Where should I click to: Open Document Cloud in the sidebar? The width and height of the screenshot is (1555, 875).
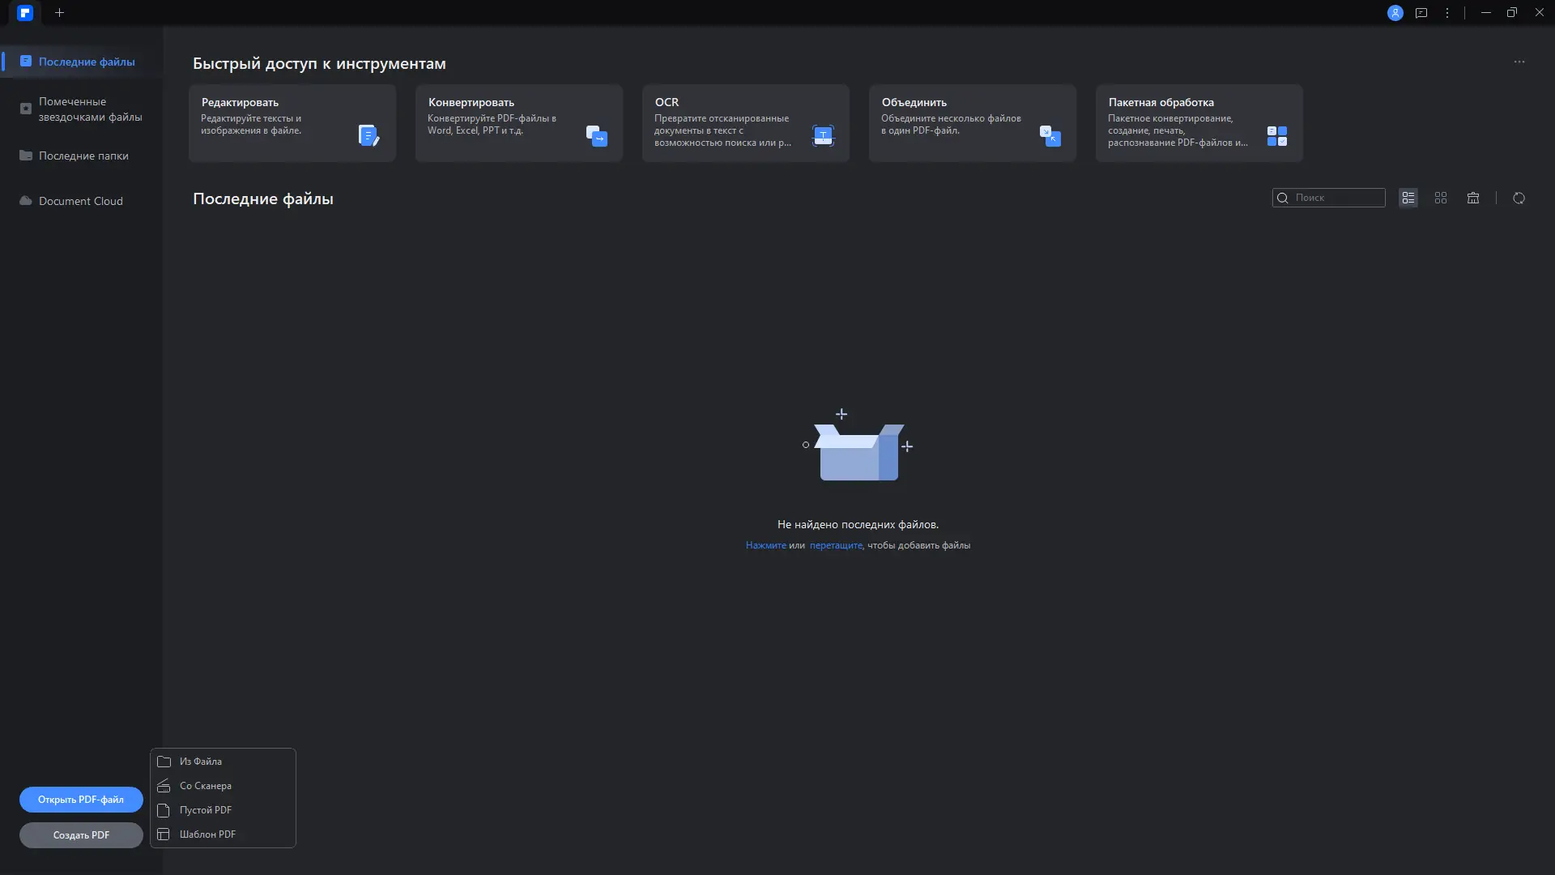(80, 201)
